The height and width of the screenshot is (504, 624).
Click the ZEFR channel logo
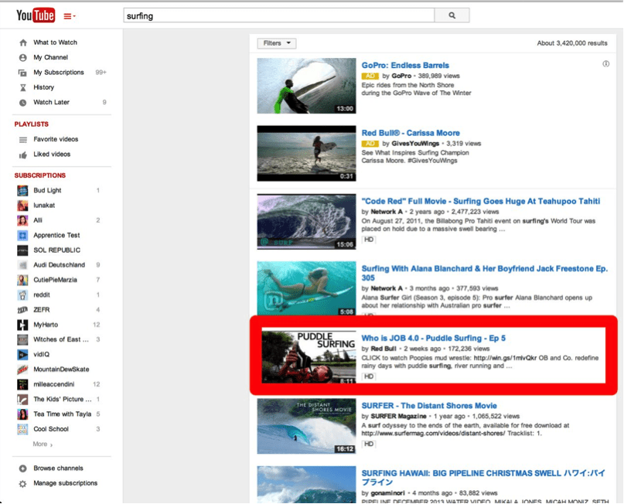[x=22, y=310]
